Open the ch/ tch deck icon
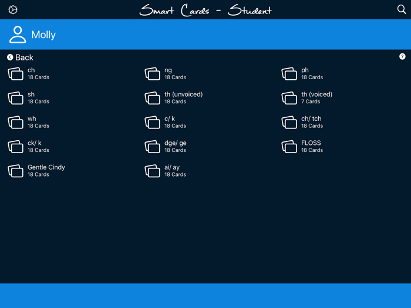This screenshot has width=411, height=308. [289, 122]
